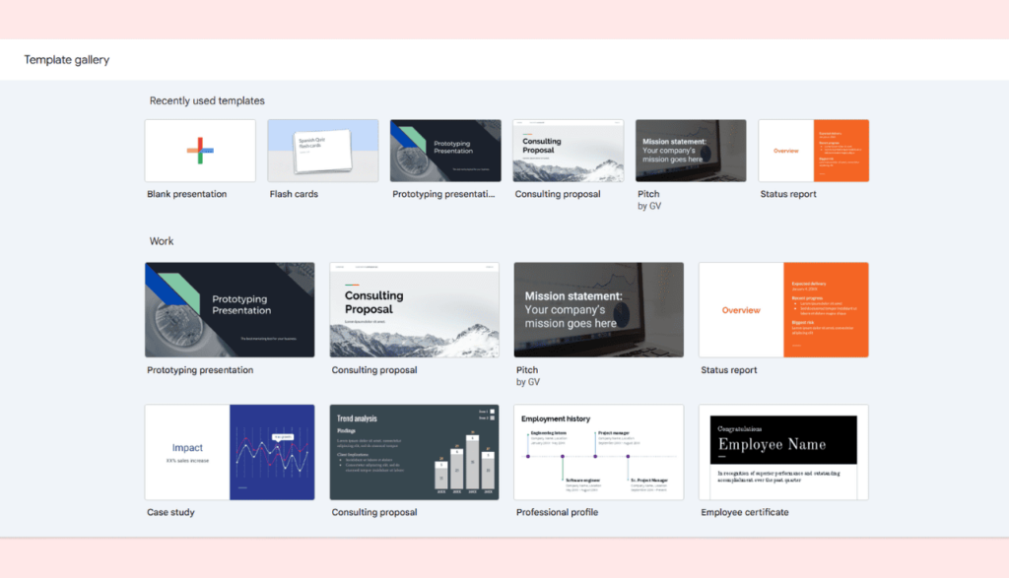
Task: Click 'Status report' label under Work section
Action: [729, 370]
